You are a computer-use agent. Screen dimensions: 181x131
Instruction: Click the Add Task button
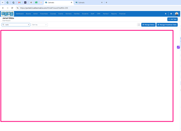[172, 19]
